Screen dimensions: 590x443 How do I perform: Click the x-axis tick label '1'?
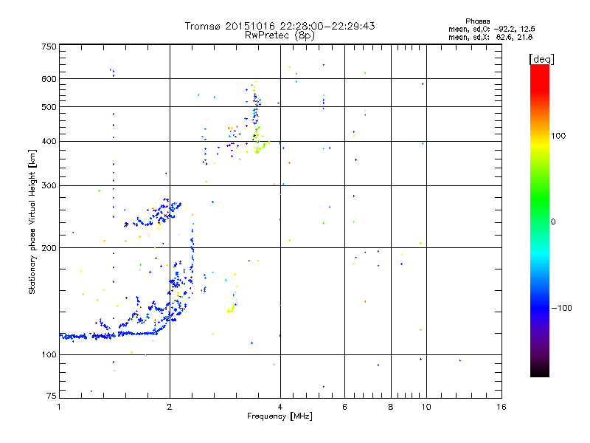tap(59, 407)
